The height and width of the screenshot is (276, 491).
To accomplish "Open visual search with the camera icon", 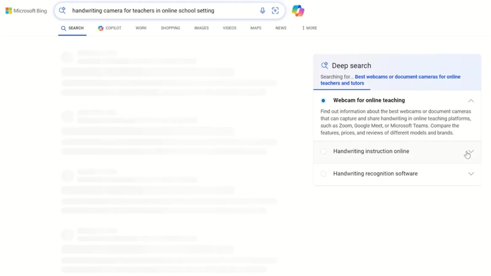I will click(275, 10).
